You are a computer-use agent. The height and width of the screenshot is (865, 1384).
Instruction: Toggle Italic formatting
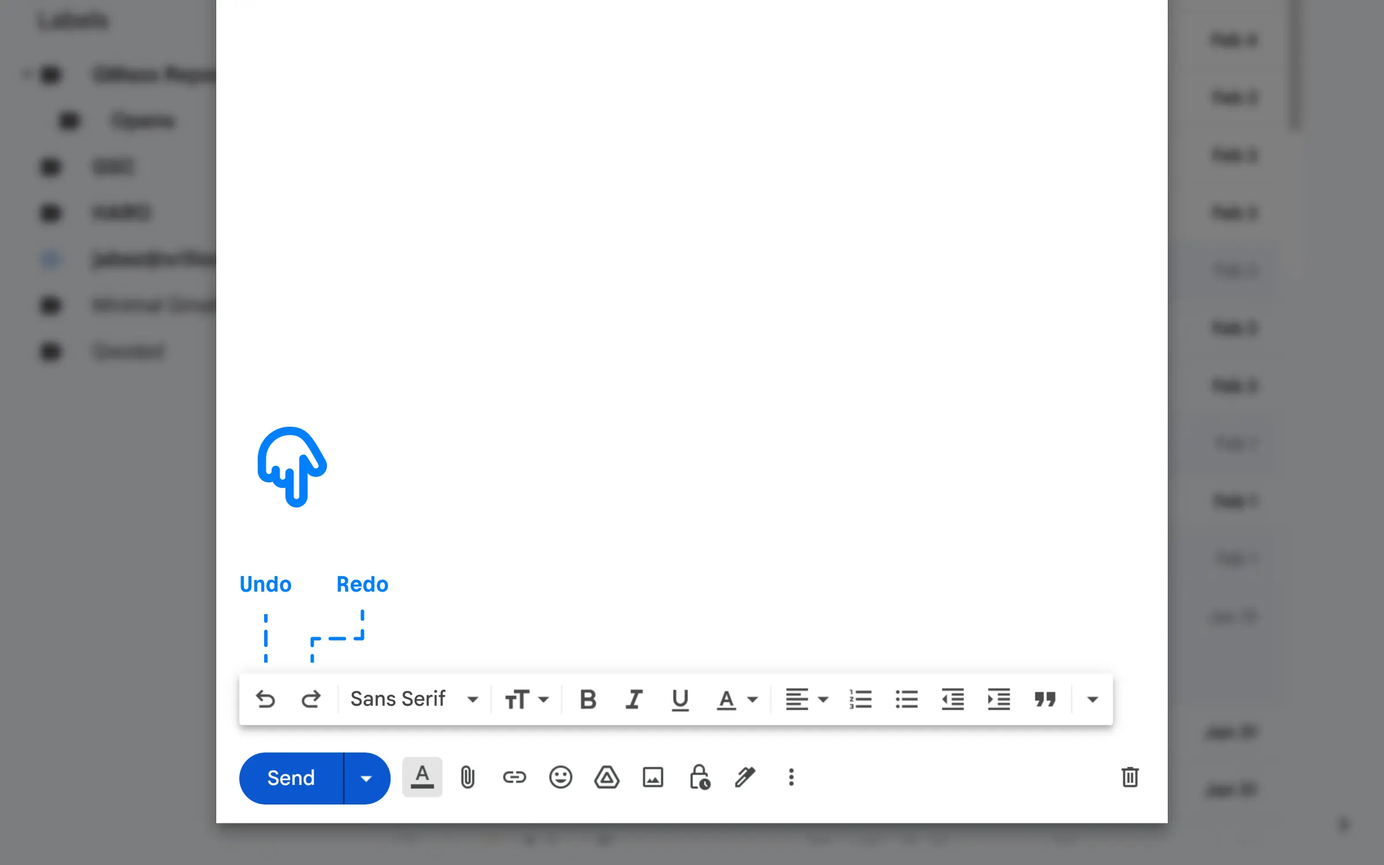[x=634, y=699]
